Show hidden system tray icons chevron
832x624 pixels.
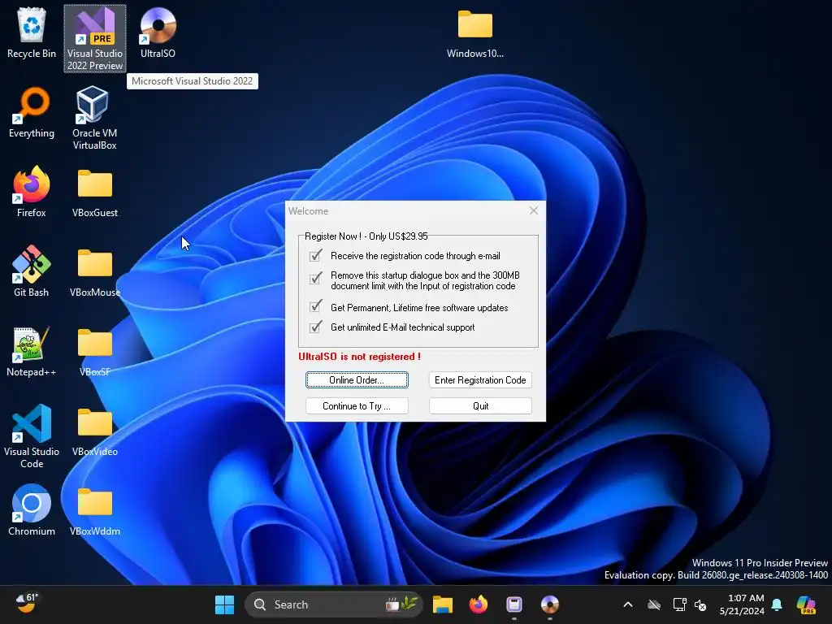click(628, 604)
